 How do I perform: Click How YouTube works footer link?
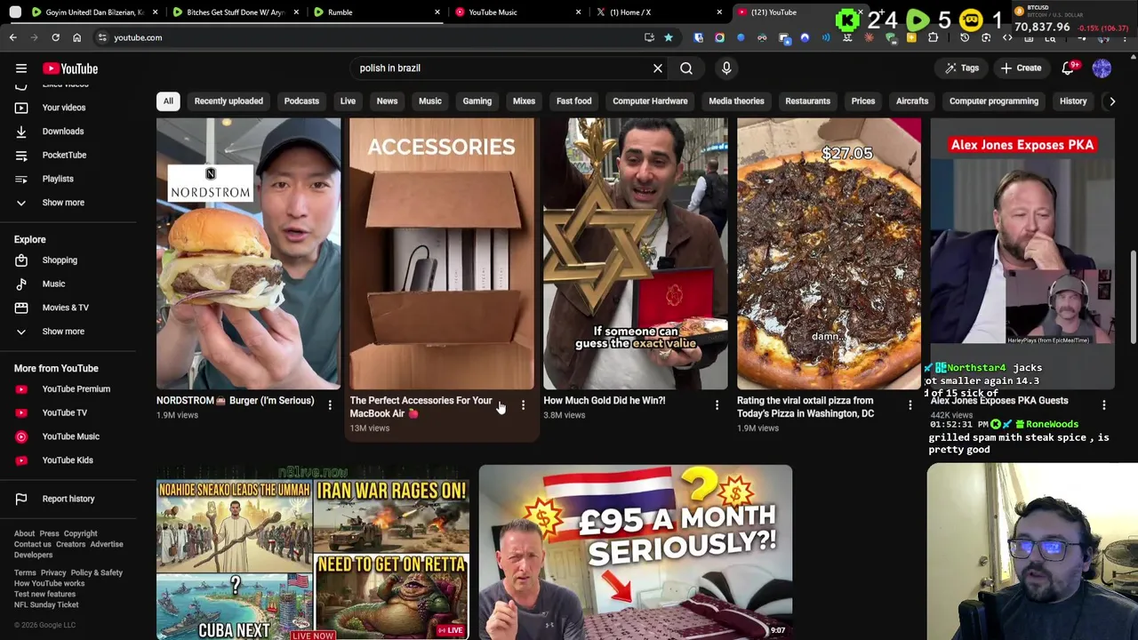point(49,584)
